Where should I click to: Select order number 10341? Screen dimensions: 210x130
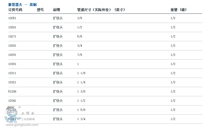[12, 101]
